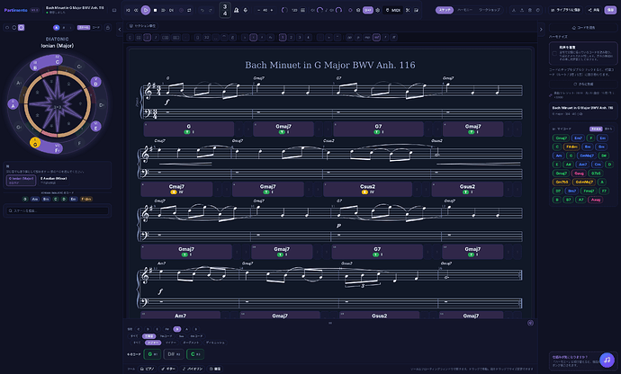Select the G Ionian (Major) scale card
This screenshot has width=621, height=374.
22,180
